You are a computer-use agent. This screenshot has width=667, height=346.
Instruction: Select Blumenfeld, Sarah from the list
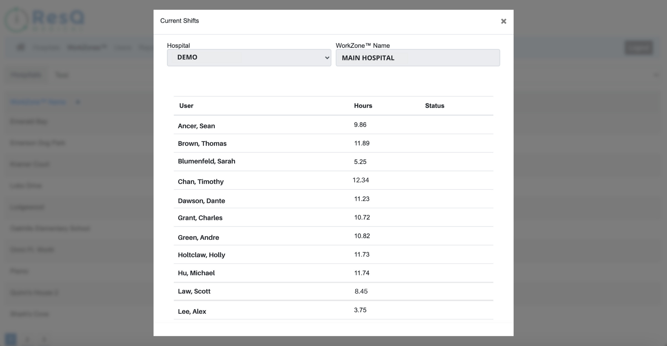point(206,161)
